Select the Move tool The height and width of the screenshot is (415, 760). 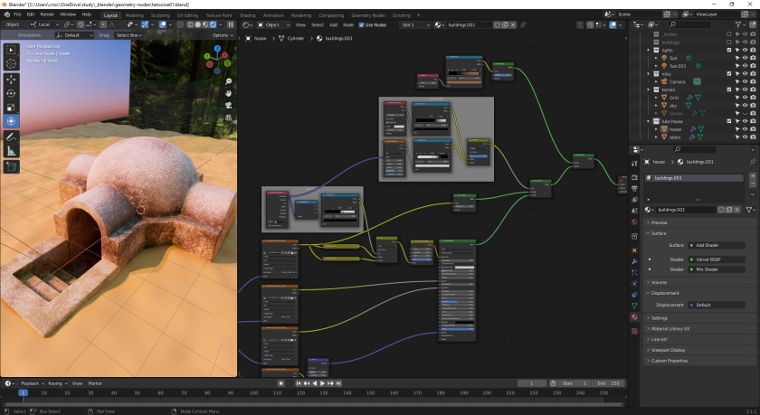[12, 80]
